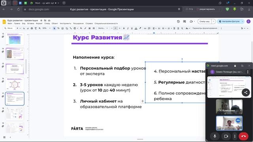The width and height of the screenshot is (253, 142).
Task: Open the Файл menu
Action: tap(10, 24)
